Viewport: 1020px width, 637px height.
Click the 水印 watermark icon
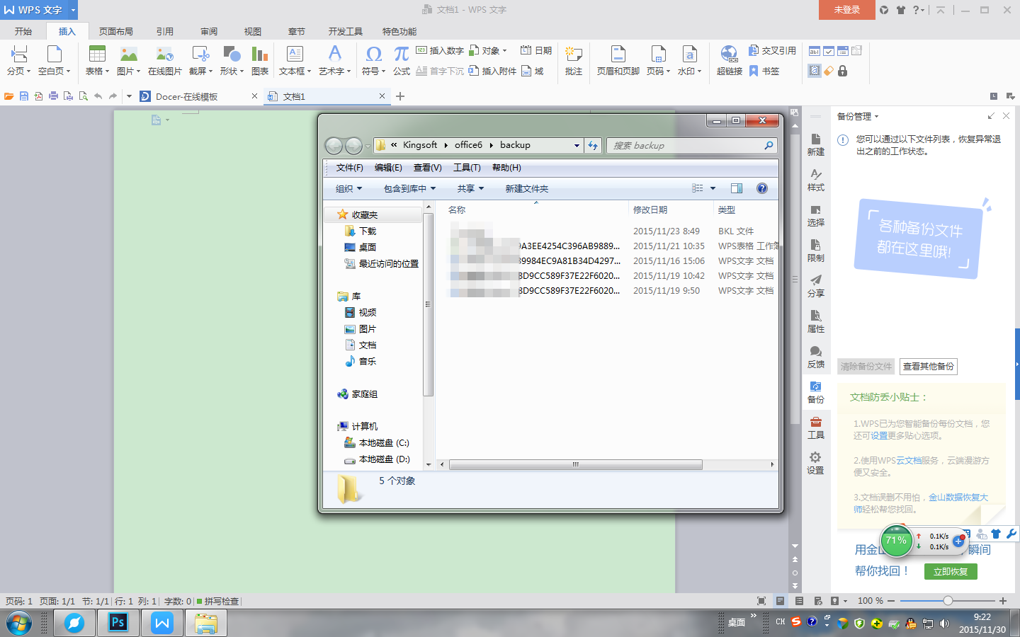click(689, 54)
